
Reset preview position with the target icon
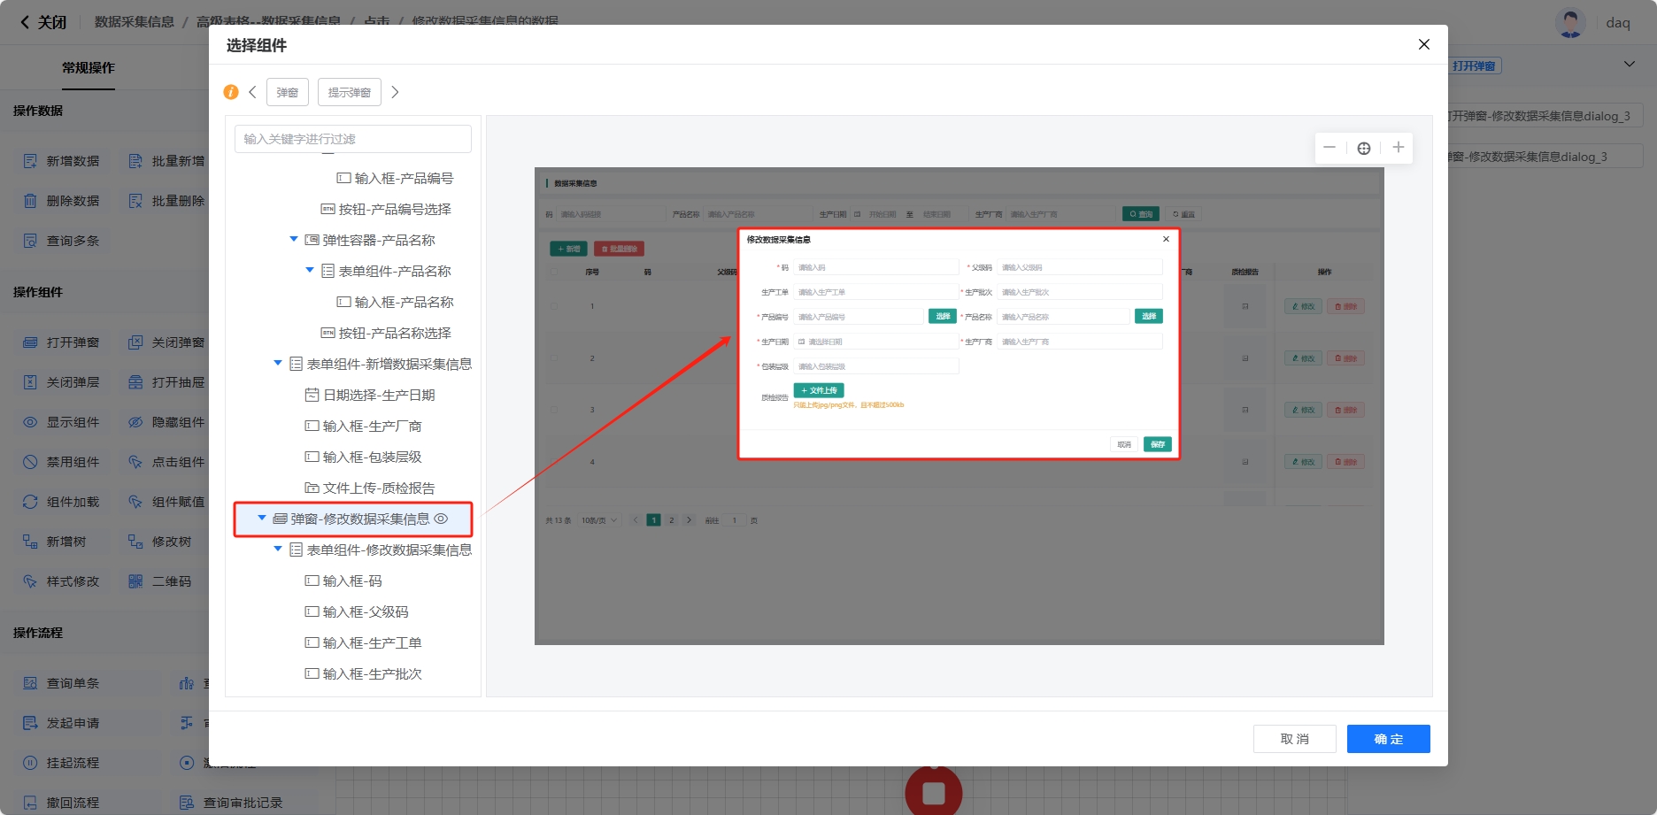click(x=1364, y=148)
